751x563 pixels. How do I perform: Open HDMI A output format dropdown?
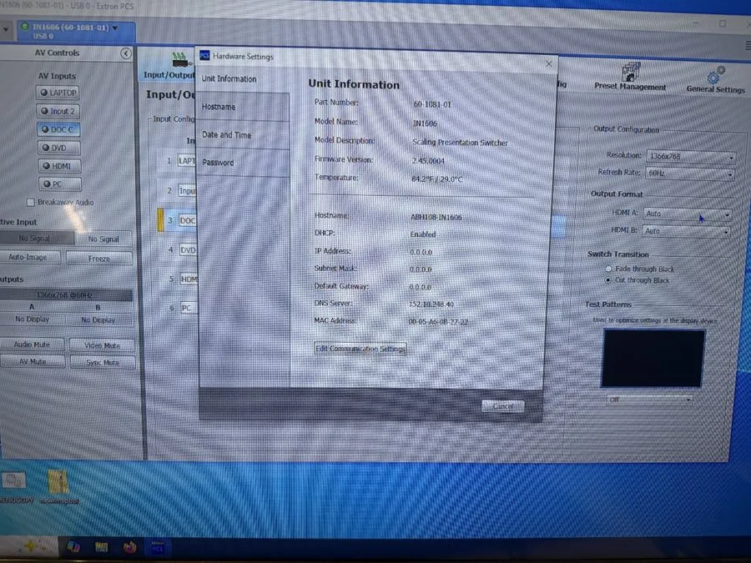[x=687, y=214]
